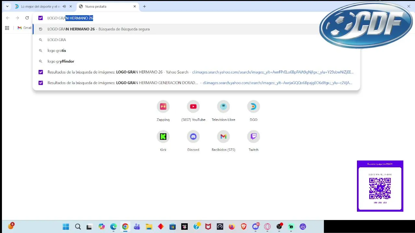Image resolution: width=415 pixels, height=233 pixels.
Task: Close the 'Lo mejor del deporte' tab
Action: [x=71, y=6]
